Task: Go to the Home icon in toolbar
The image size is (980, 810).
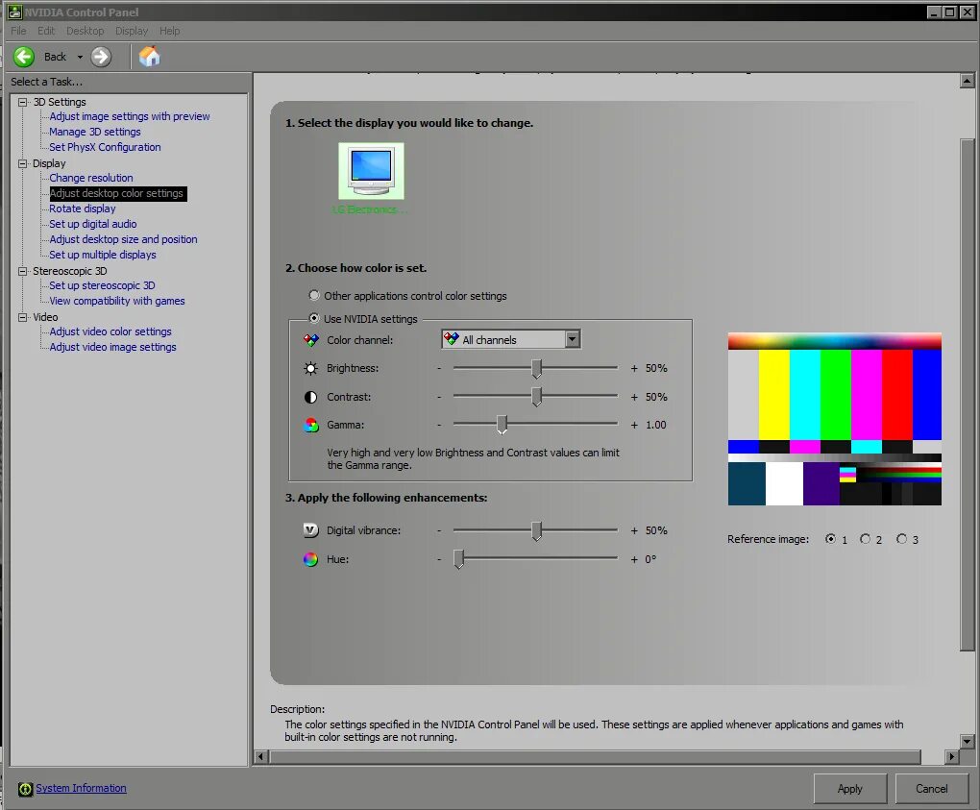Action: tap(149, 57)
